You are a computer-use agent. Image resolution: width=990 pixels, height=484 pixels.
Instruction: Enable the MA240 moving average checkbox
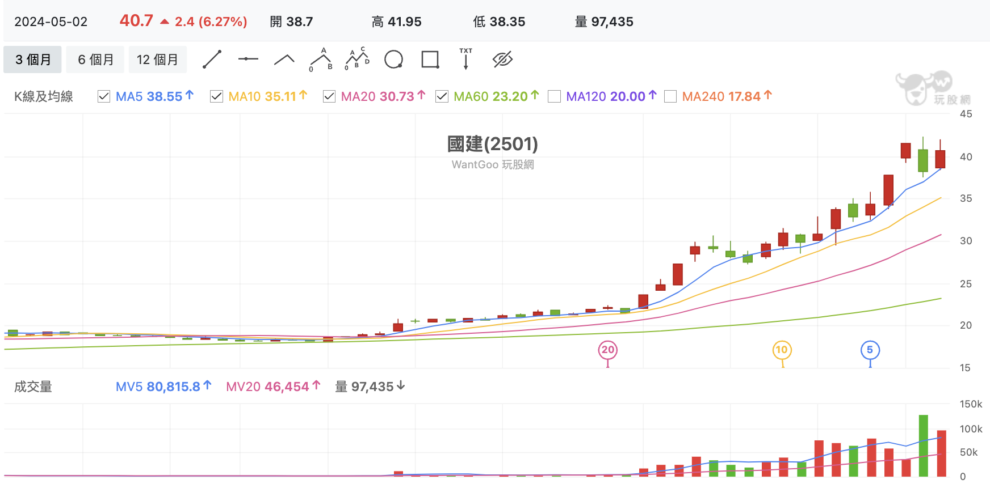pyautogui.click(x=670, y=96)
